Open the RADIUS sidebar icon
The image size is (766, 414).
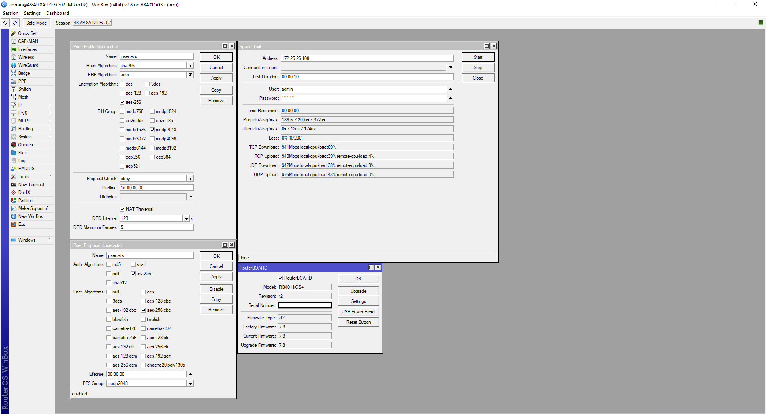point(14,169)
